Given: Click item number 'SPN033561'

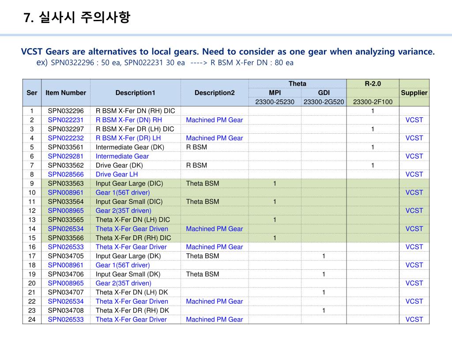Looking at the screenshot, I should click(x=66, y=147).
